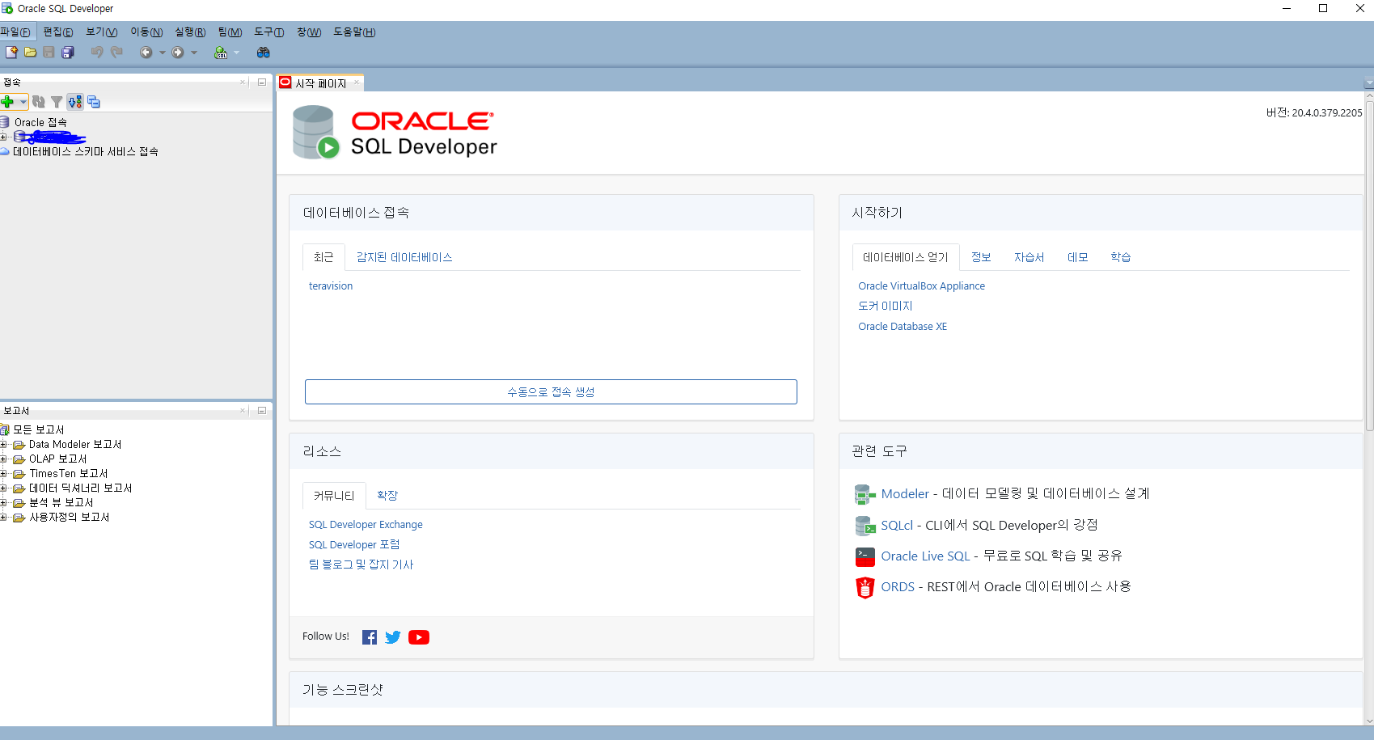
Task: Click the Oracle Live SQL icon
Action: [x=865, y=556]
